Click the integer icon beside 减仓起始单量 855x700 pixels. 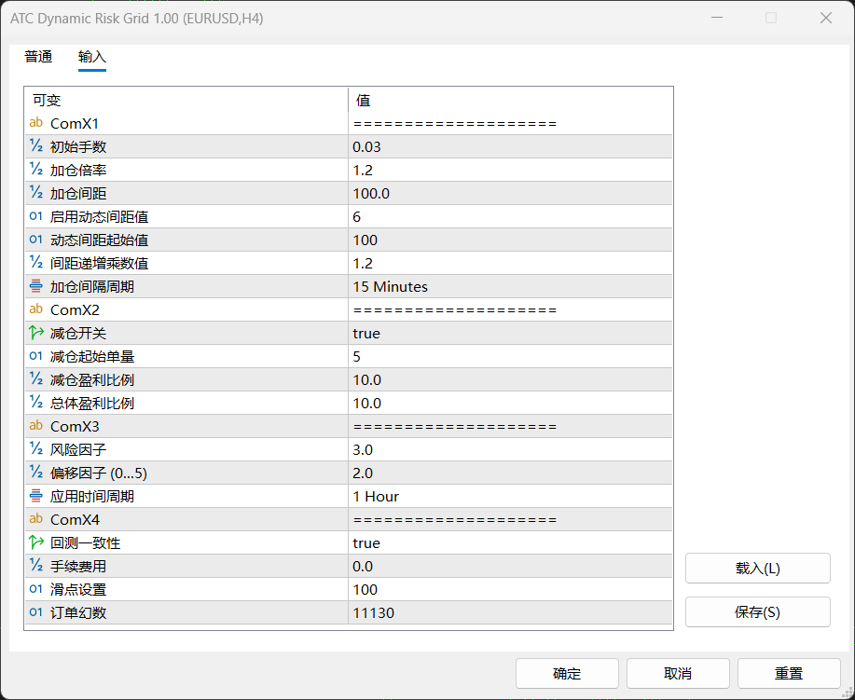36,357
